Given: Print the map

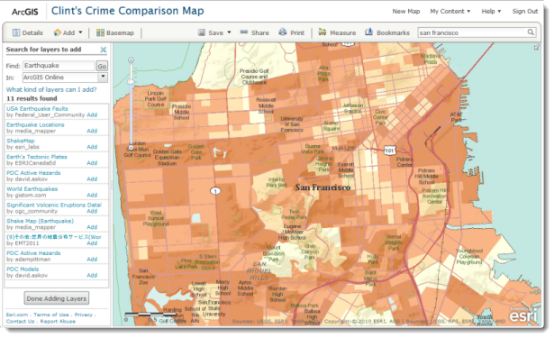Looking at the screenshot, I should point(292,32).
